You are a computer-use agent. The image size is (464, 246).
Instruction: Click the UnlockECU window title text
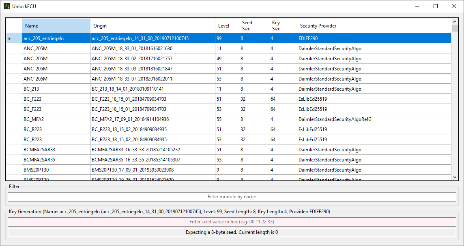click(x=24, y=6)
